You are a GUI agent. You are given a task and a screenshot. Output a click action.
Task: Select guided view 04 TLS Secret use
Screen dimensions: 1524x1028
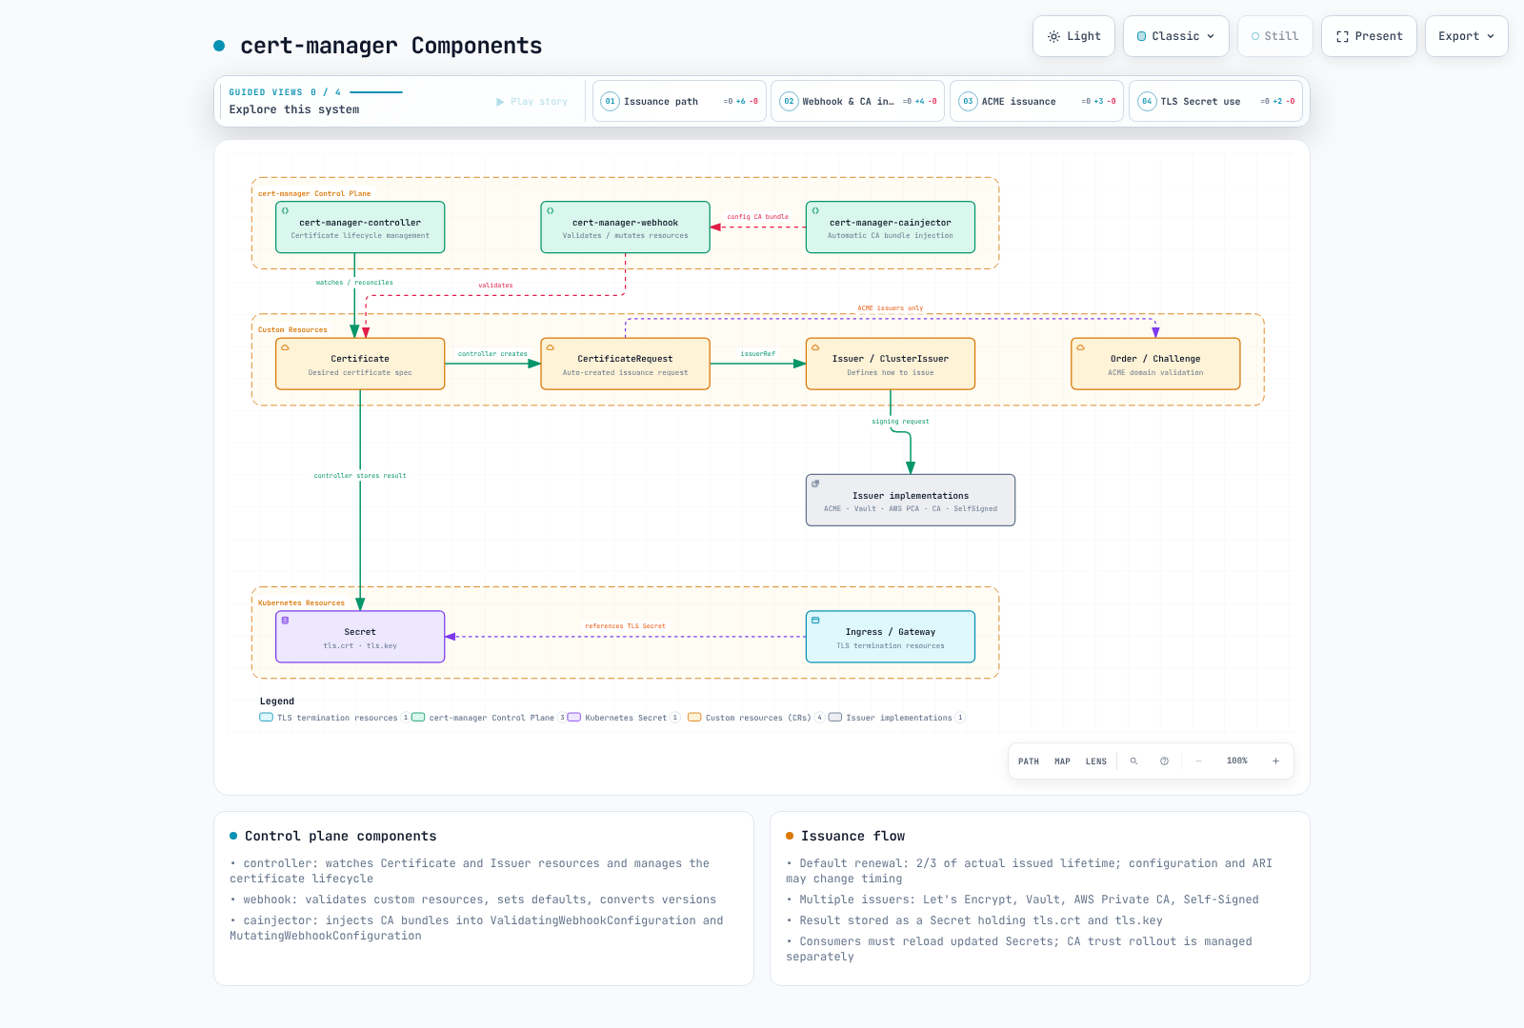click(1215, 101)
